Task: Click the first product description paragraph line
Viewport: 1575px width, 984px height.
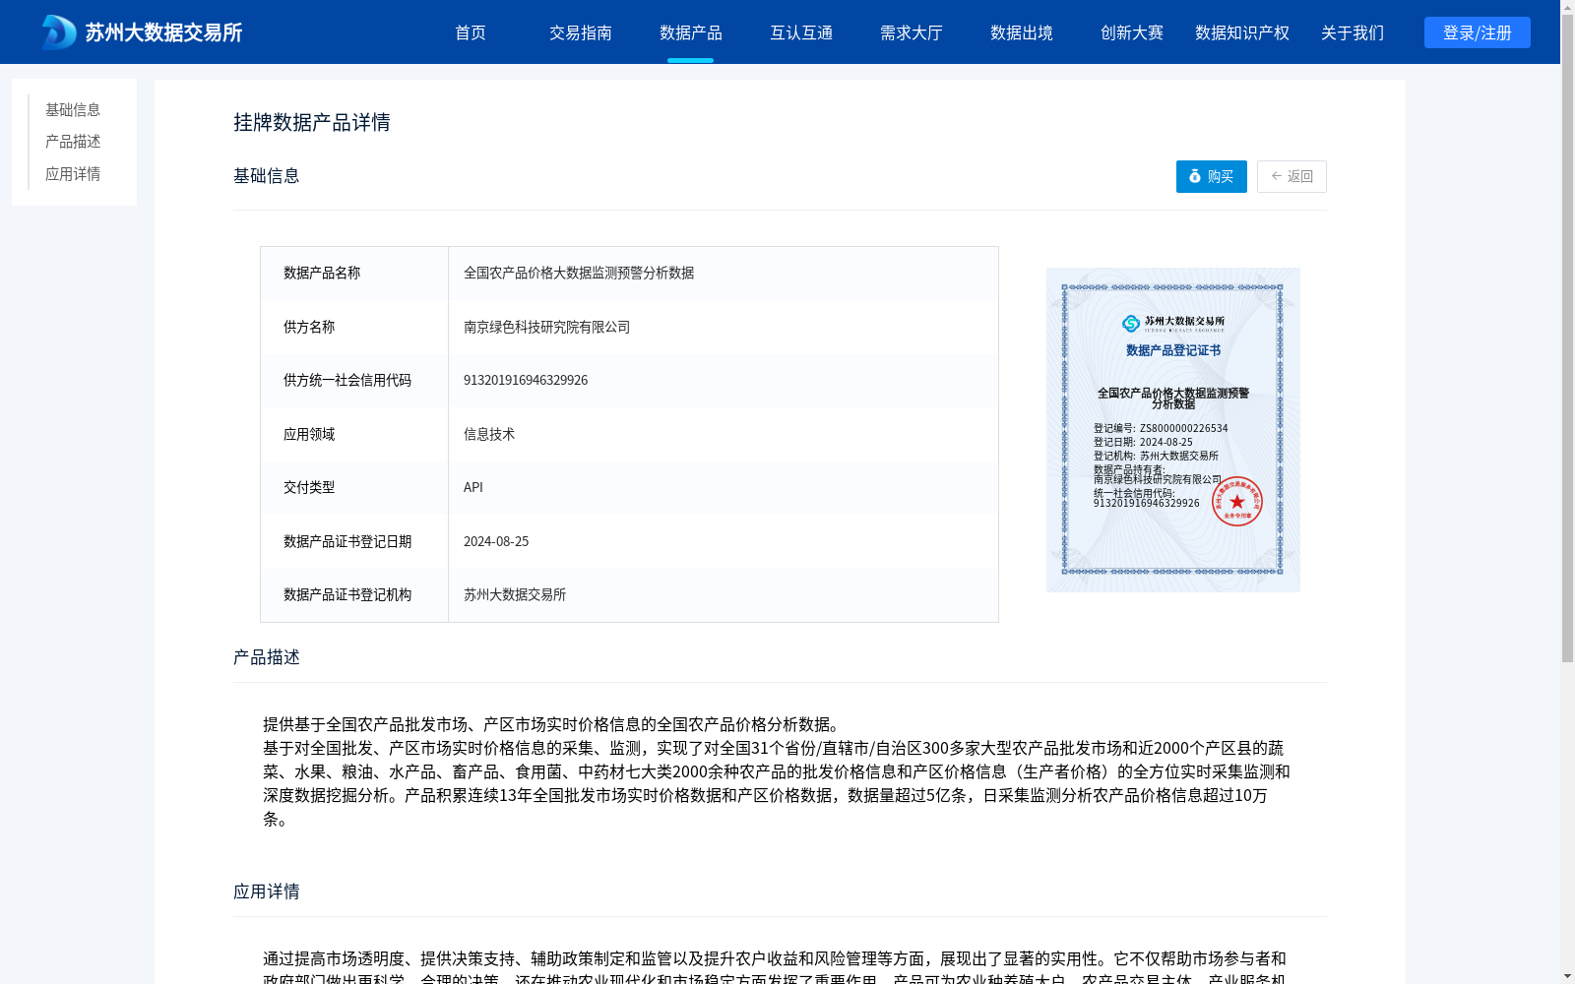Action: tap(554, 724)
